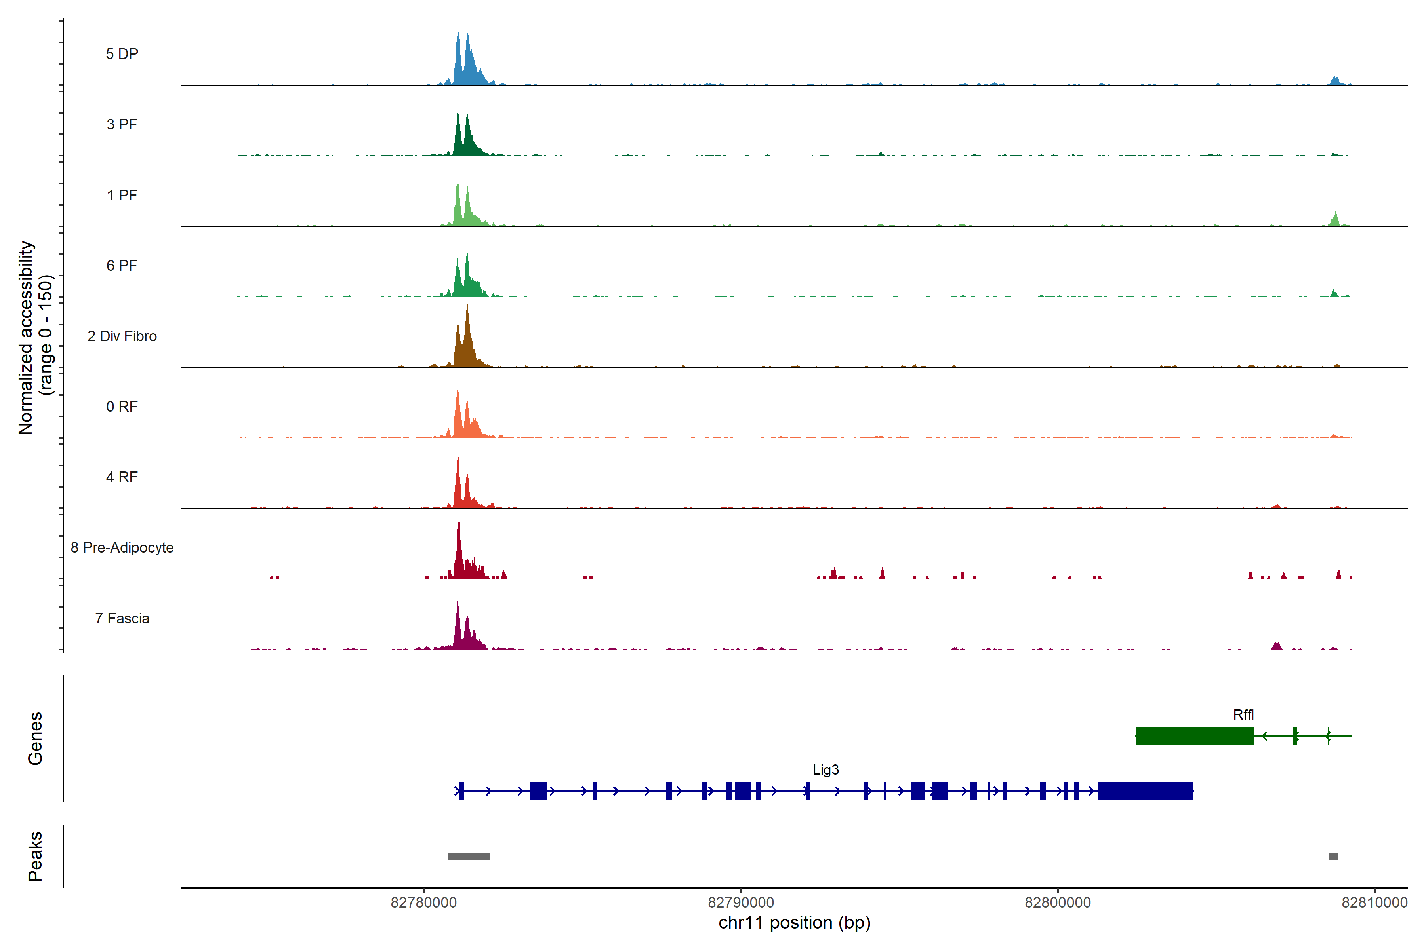Viewport: 1426px width, 950px height.
Task: Click the 82800000 x-axis tick label
Action: point(1057,903)
